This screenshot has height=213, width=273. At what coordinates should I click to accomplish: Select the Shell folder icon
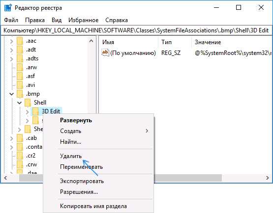[x=28, y=103]
